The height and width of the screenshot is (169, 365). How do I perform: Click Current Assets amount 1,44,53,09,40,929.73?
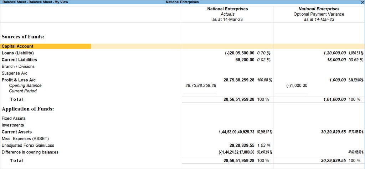(237, 132)
